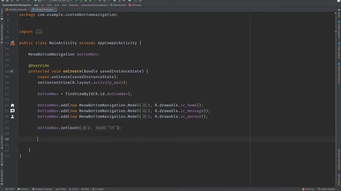The height and width of the screenshot is (191, 341).
Task: Open the Terminal tool window
Action: 23,189
